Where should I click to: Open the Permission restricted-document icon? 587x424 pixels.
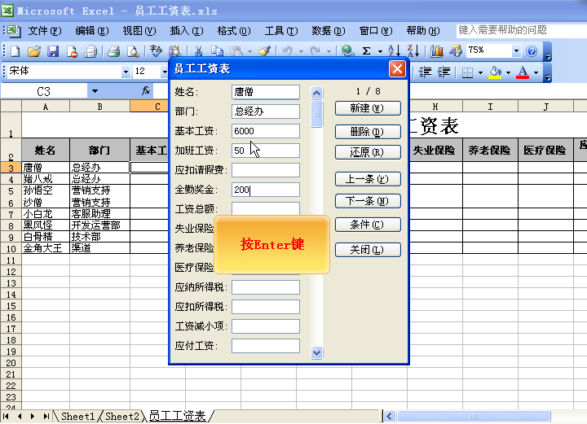click(72, 51)
